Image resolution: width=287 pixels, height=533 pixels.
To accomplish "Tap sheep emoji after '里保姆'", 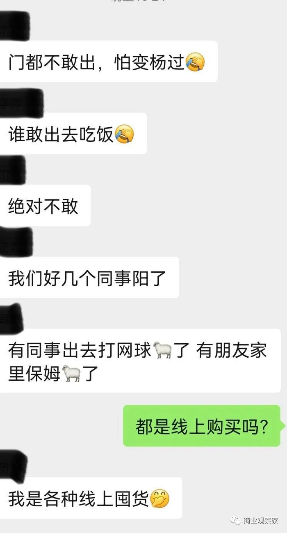I will [72, 374].
